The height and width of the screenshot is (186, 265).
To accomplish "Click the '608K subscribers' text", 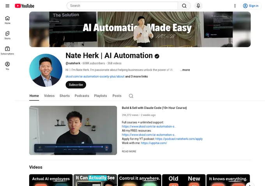I will 94,63.
